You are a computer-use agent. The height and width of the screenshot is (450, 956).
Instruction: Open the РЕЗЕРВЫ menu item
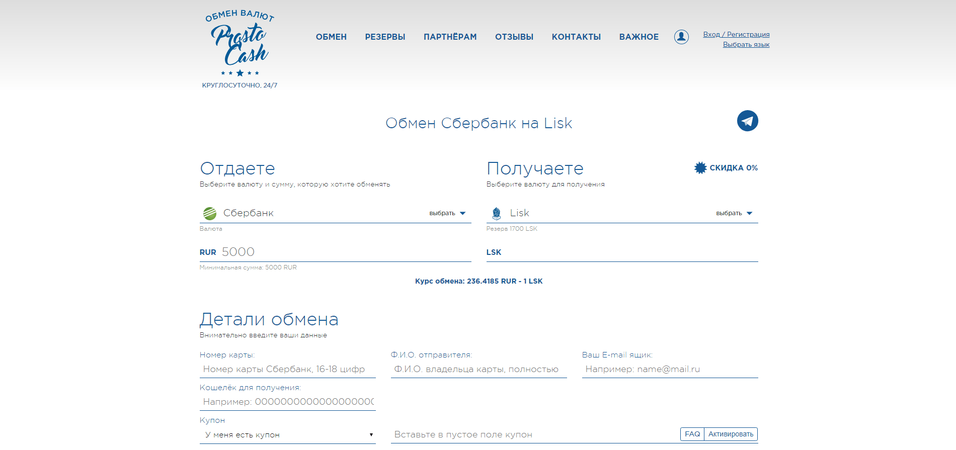pyautogui.click(x=385, y=37)
